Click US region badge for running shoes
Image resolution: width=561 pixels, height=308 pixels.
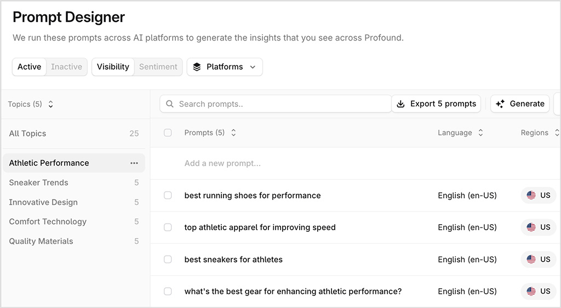pos(539,195)
